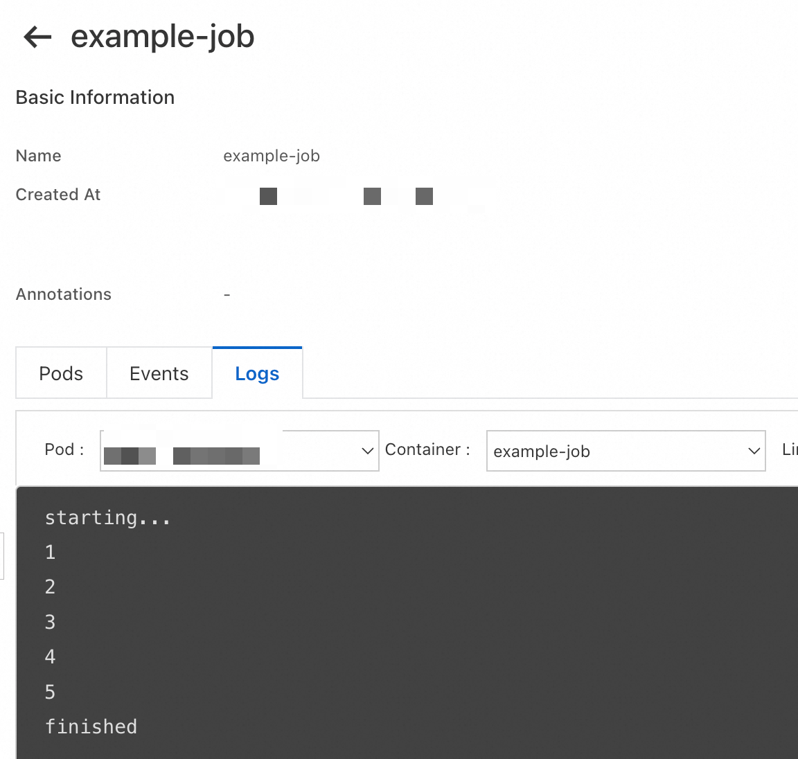The height and width of the screenshot is (759, 798).
Task: Click log output line '1'
Action: tap(50, 553)
